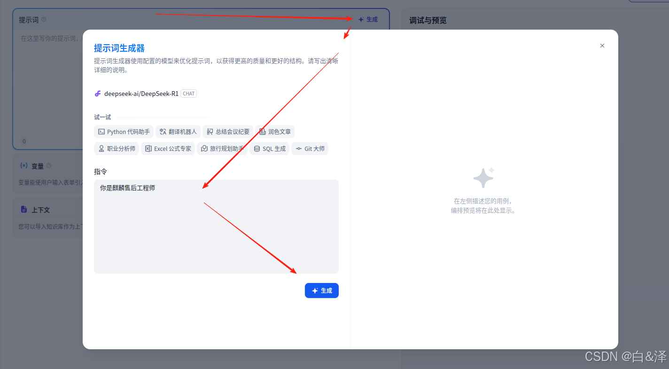Image resolution: width=669 pixels, height=369 pixels.
Task: Click the blue 生成 button in dialog
Action: [321, 290]
